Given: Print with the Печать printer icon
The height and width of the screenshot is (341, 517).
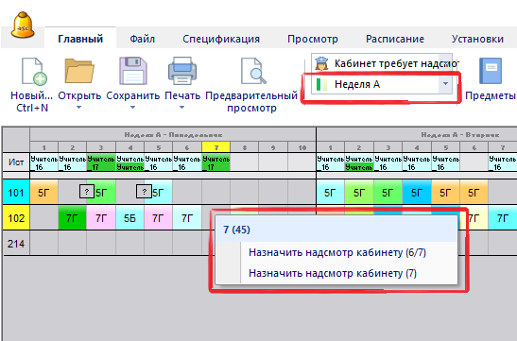Looking at the screenshot, I should pyautogui.click(x=182, y=71).
